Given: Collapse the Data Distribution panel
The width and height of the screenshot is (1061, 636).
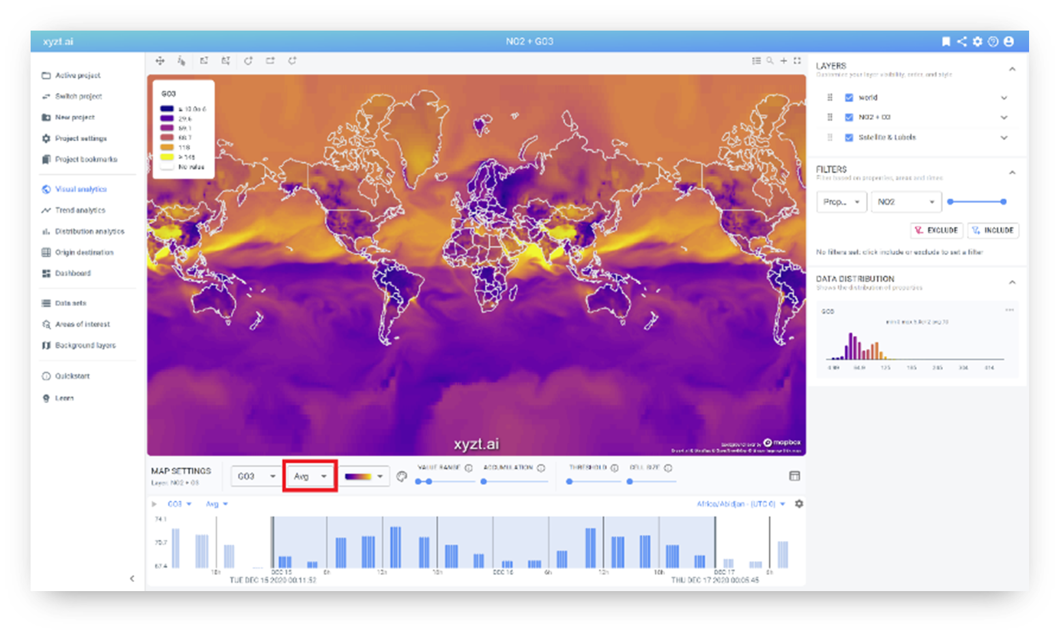Looking at the screenshot, I should pyautogui.click(x=1012, y=282).
